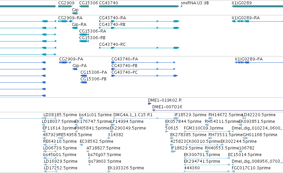Select the CG2909 gene label
This screenshot has width=283, height=173.
point(66,3)
